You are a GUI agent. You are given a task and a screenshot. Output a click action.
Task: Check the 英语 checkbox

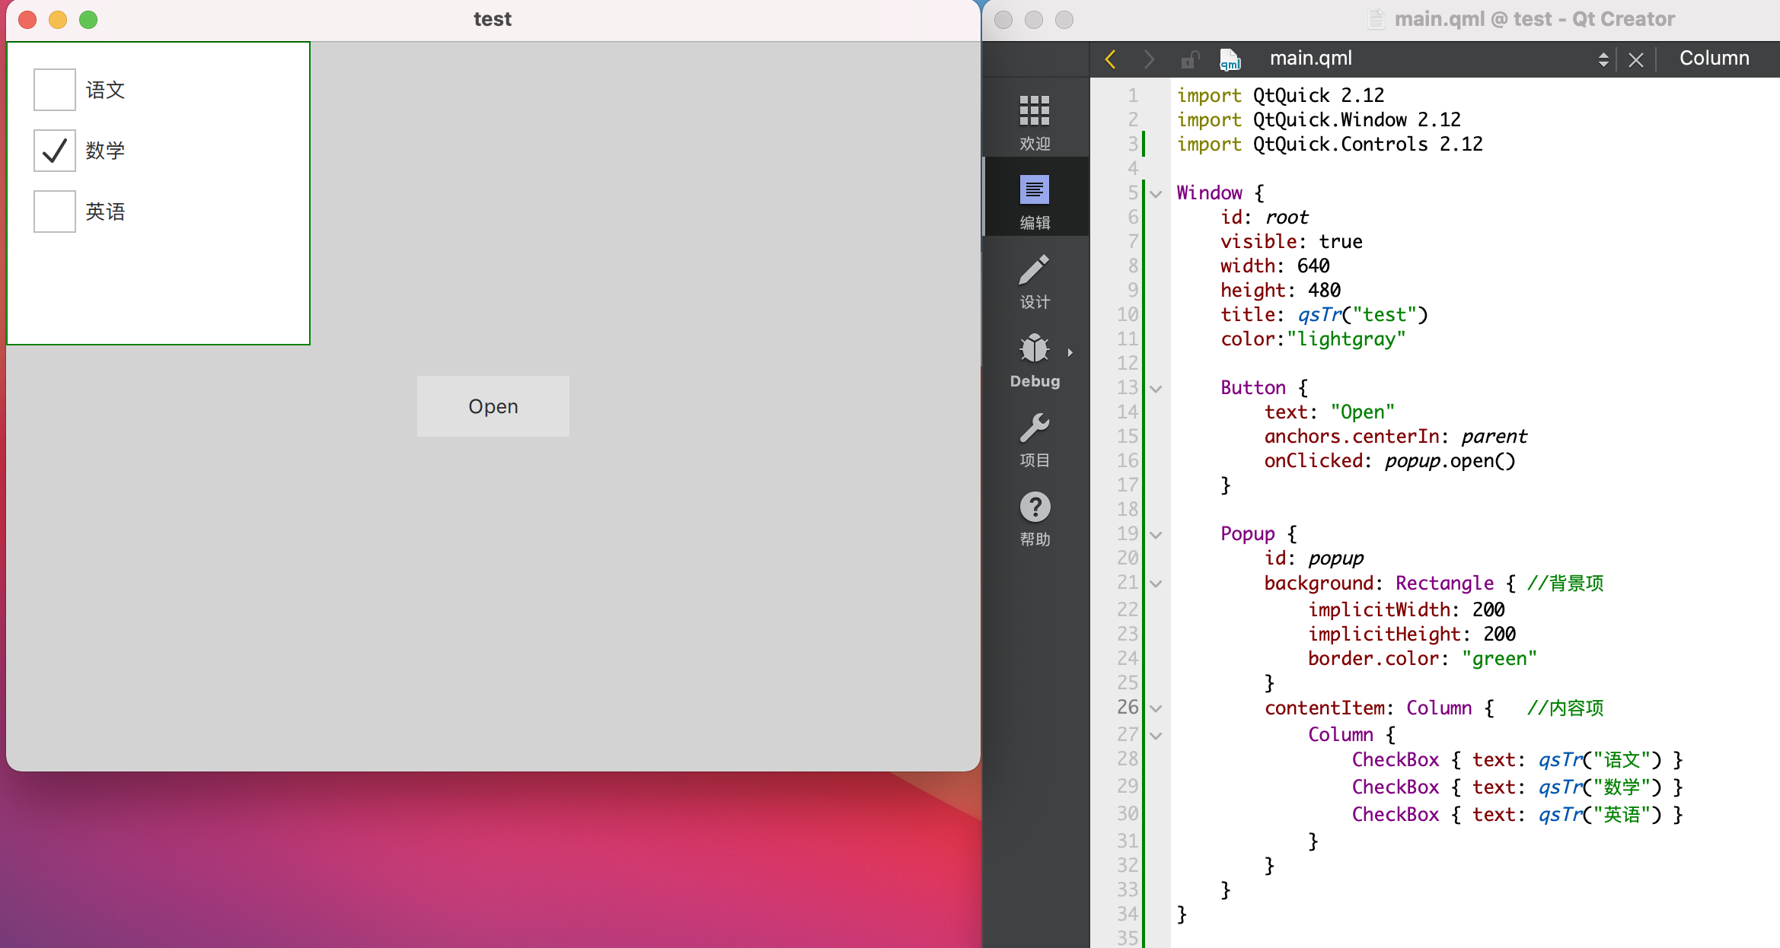click(55, 212)
